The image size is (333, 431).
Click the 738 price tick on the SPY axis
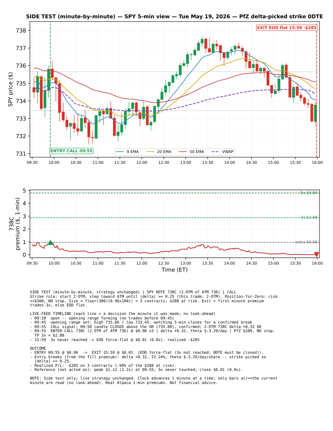coord(21,31)
